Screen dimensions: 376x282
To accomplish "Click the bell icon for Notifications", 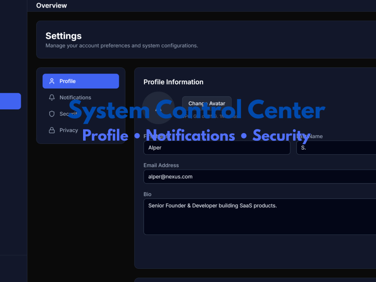I will tap(52, 97).
